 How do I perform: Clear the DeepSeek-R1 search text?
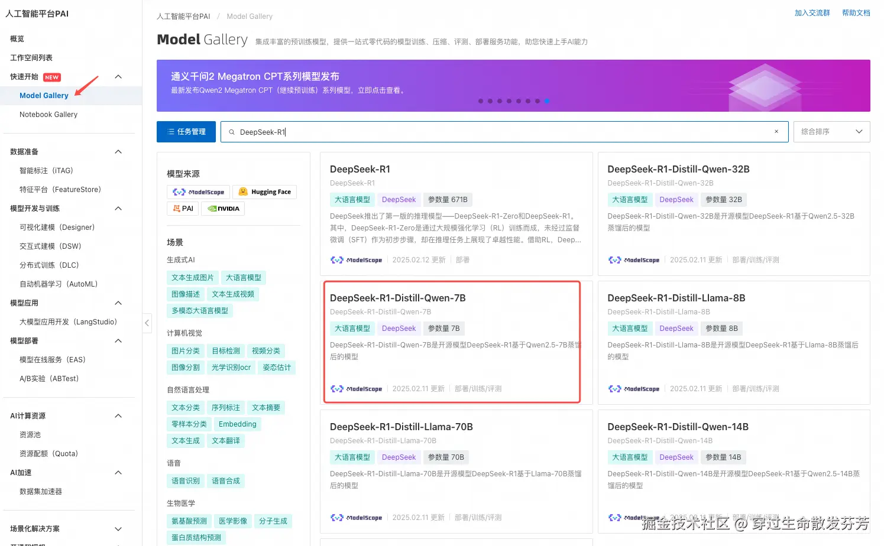click(776, 132)
